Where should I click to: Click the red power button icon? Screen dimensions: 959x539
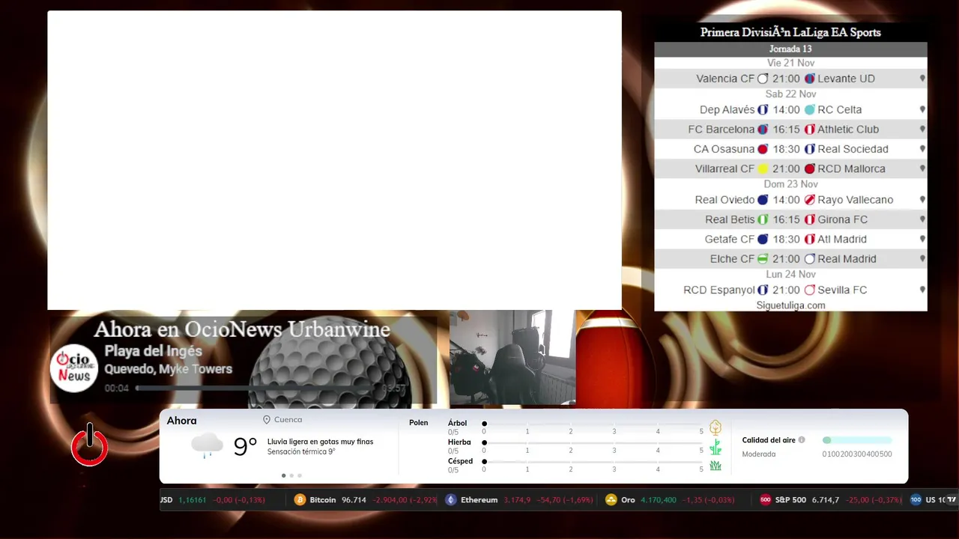coord(89,445)
